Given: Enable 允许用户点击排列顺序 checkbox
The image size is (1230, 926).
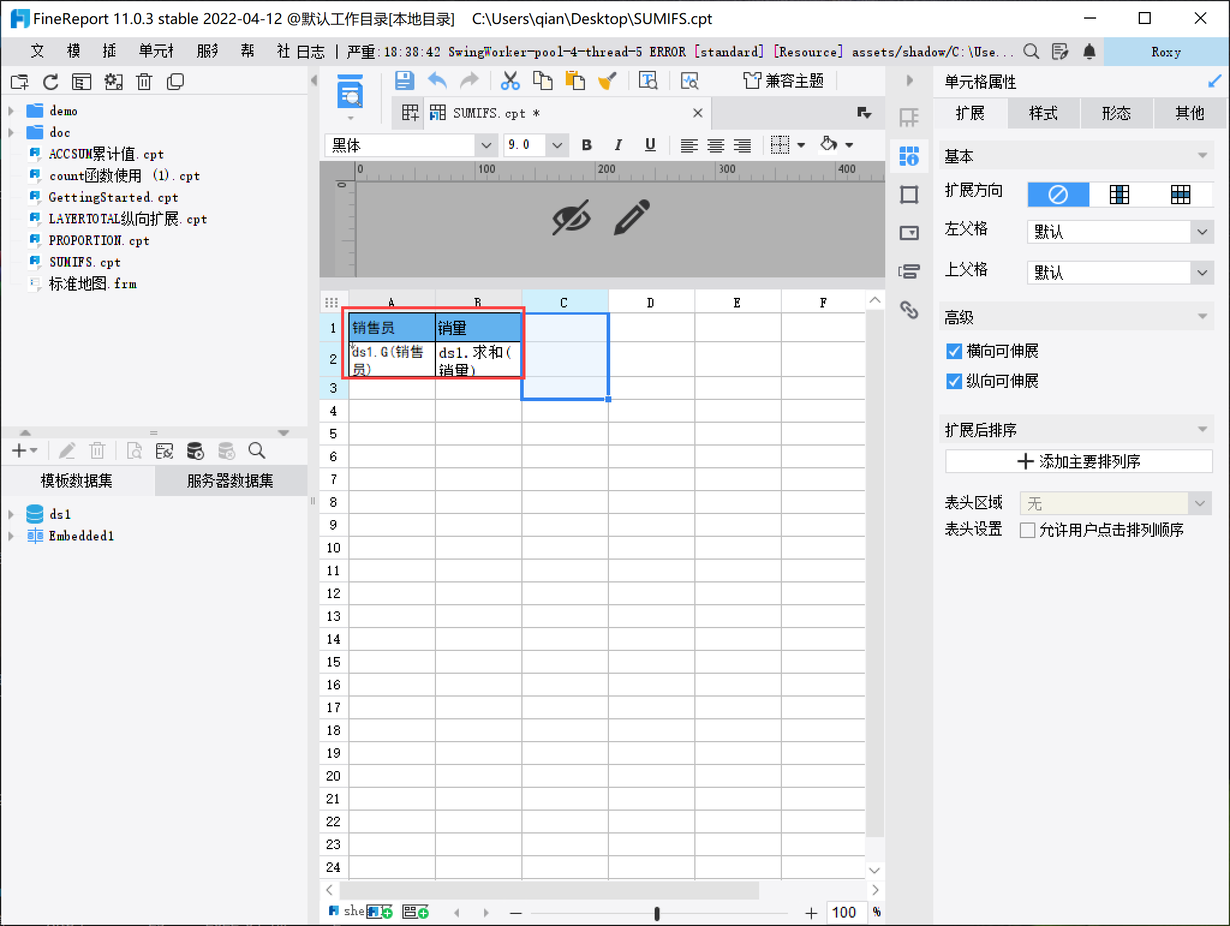Looking at the screenshot, I should 1028,530.
